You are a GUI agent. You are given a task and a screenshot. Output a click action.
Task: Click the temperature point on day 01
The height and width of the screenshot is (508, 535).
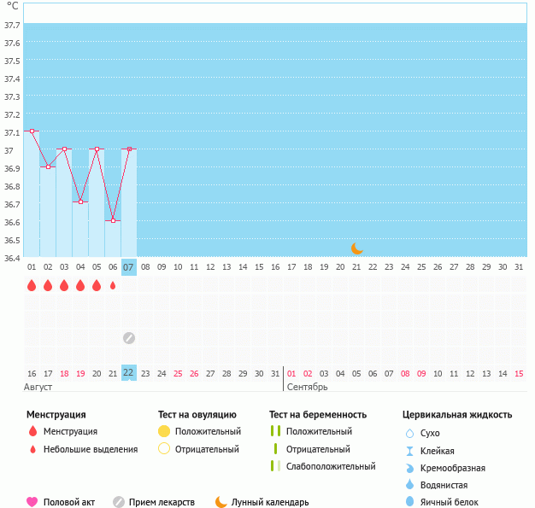tap(32, 131)
